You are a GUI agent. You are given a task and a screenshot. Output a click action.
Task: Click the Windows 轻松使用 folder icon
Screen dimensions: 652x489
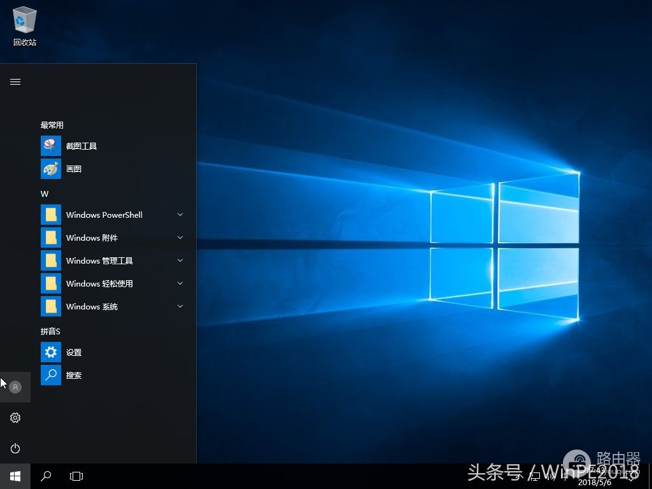coord(51,283)
